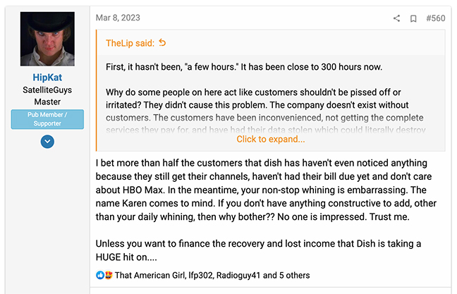Click the TheLip said quote header

130,43
